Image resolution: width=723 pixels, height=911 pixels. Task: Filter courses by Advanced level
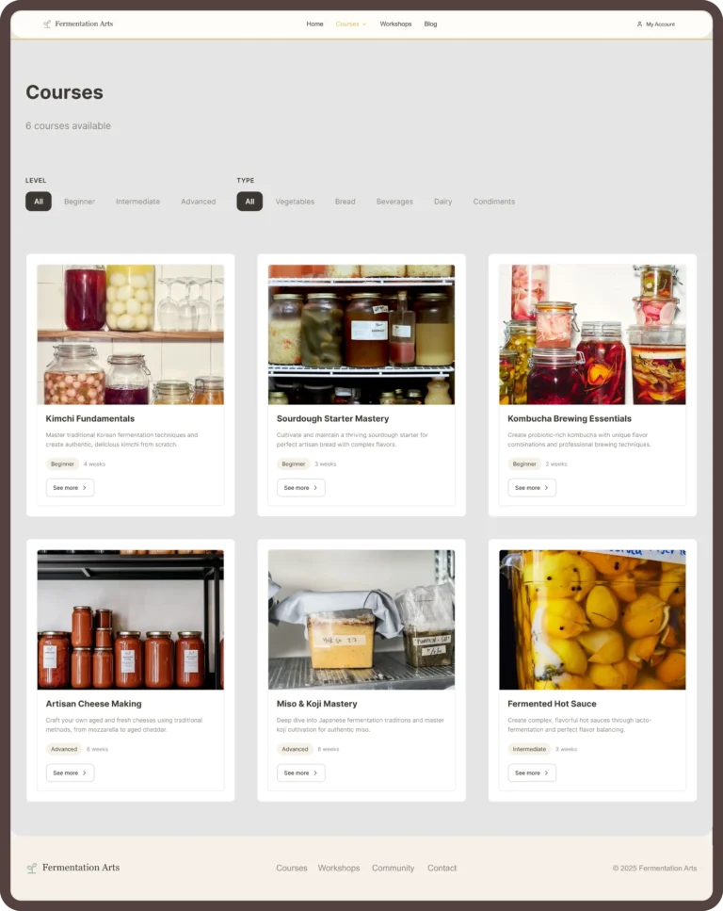198,202
